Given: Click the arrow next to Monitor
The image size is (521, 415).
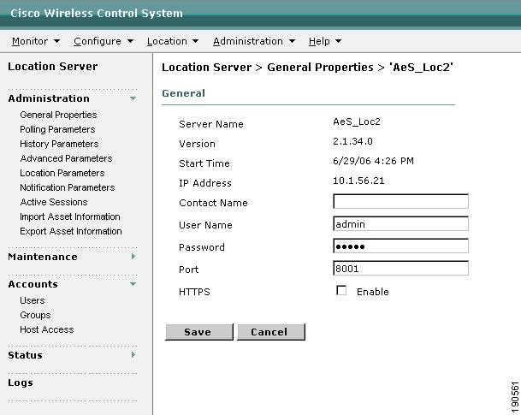Looking at the screenshot, I should pyautogui.click(x=56, y=41).
